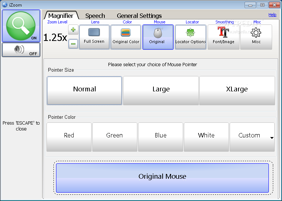Screen dimensions: 282x201
Task: Switch to the Speech tab
Action: point(95,16)
